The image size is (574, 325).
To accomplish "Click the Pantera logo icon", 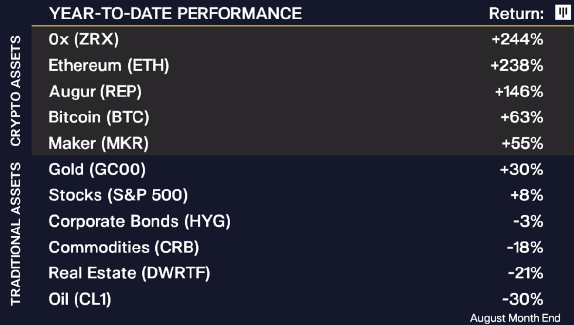I will [x=563, y=13].
